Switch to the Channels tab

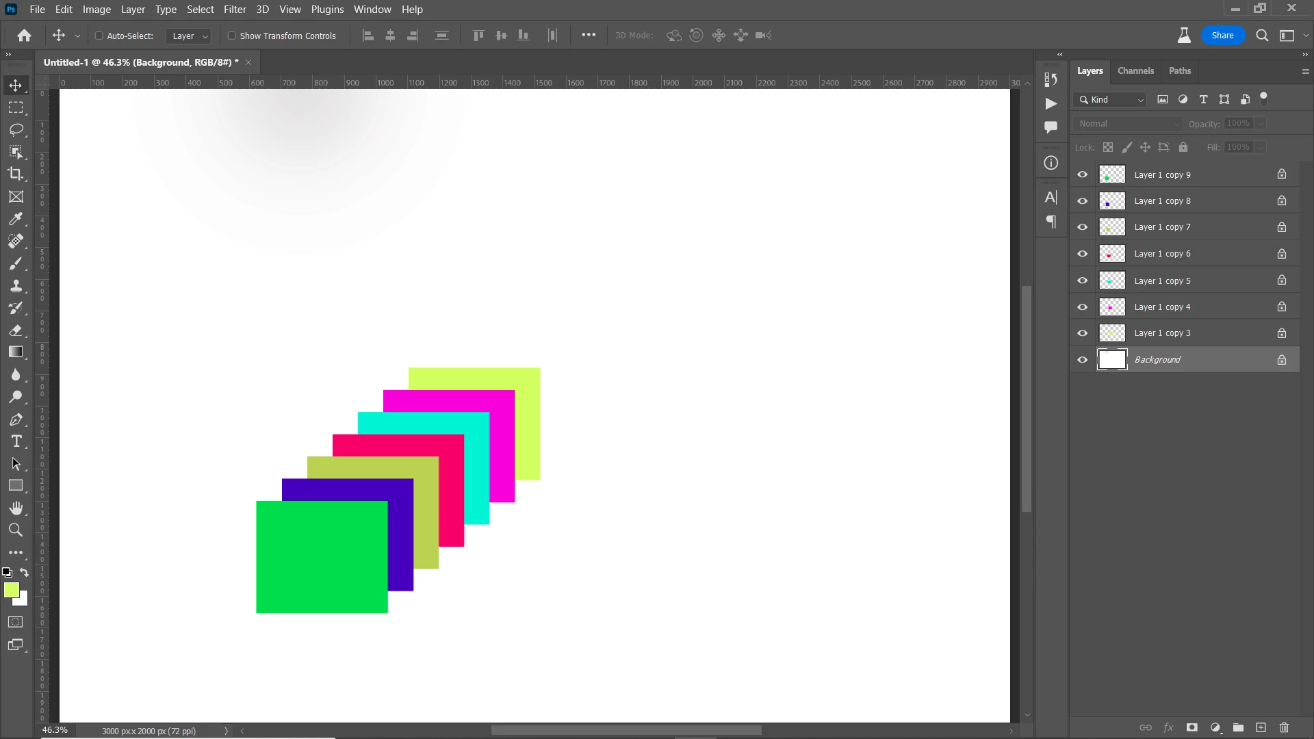pyautogui.click(x=1135, y=70)
